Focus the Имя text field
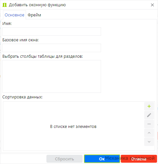This screenshot has height=164, width=158. click(x=52, y=31)
